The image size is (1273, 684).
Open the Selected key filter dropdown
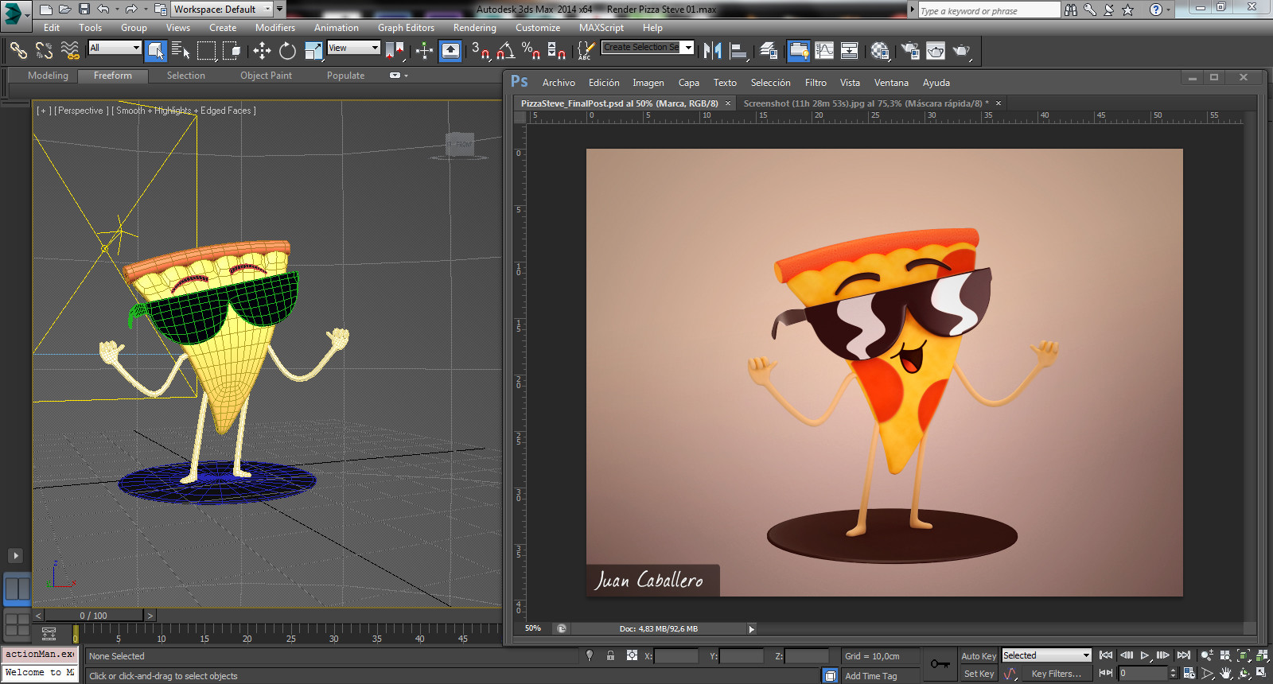click(x=1046, y=655)
